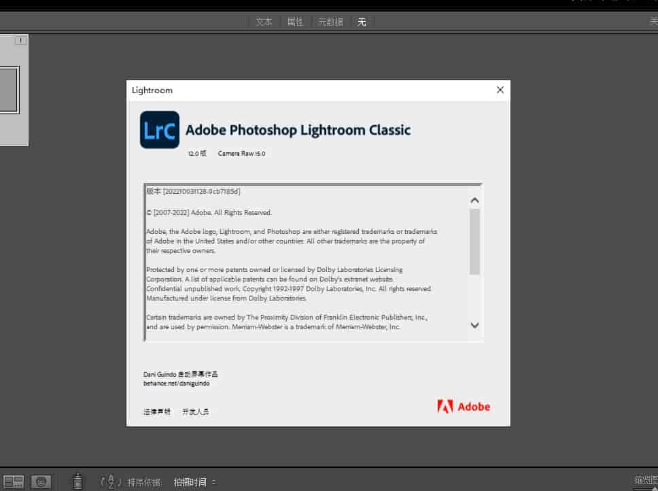Select the 无 filter preset
The image size is (658, 491).
point(362,21)
